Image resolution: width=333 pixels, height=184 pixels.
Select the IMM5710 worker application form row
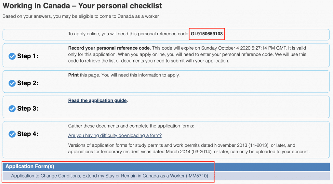pos(110,176)
